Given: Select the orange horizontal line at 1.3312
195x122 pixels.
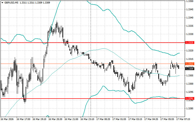Looking at the screenshot, I should point(93,64).
